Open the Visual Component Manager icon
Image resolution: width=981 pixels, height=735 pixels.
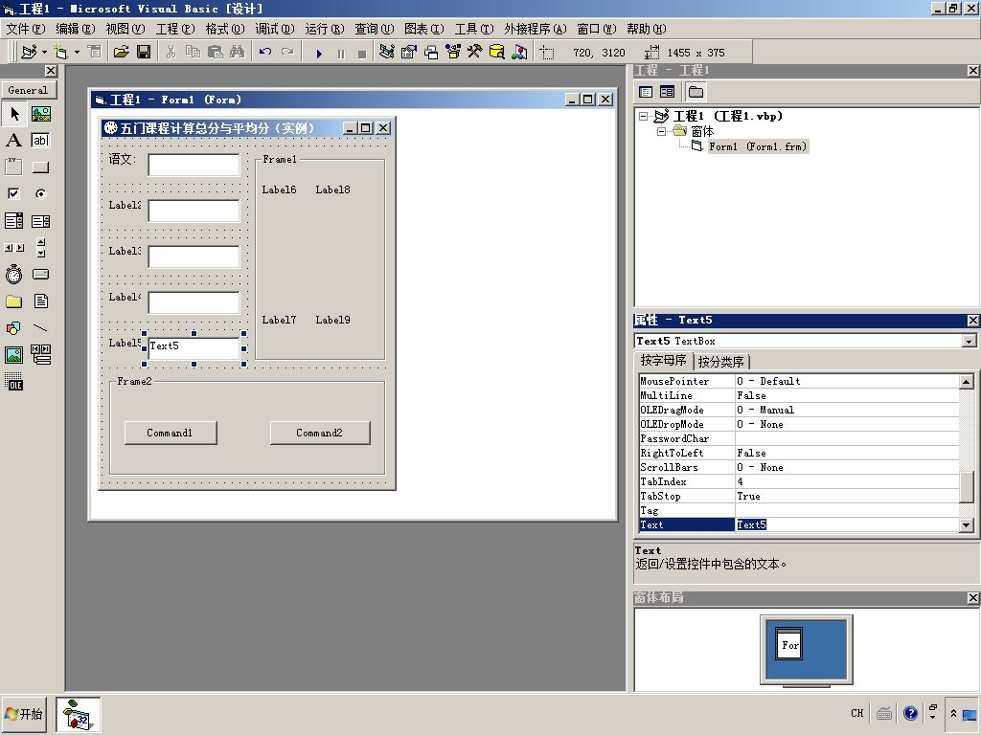coord(519,52)
